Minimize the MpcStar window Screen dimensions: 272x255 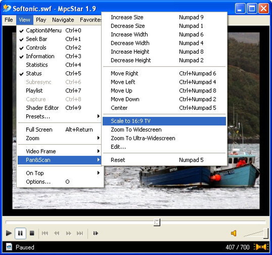click(240, 8)
